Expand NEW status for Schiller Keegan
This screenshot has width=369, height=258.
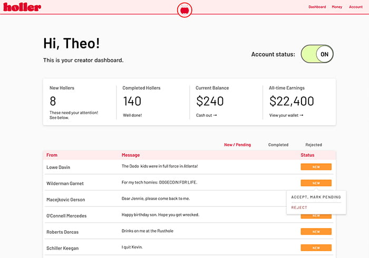coord(316,247)
